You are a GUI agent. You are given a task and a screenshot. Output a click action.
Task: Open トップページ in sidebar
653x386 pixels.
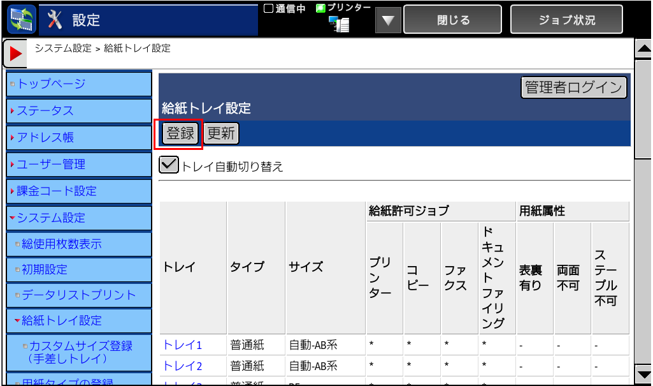point(79,84)
